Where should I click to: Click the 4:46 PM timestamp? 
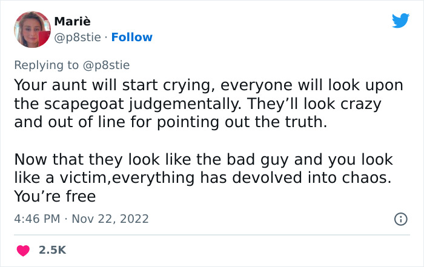pos(38,218)
